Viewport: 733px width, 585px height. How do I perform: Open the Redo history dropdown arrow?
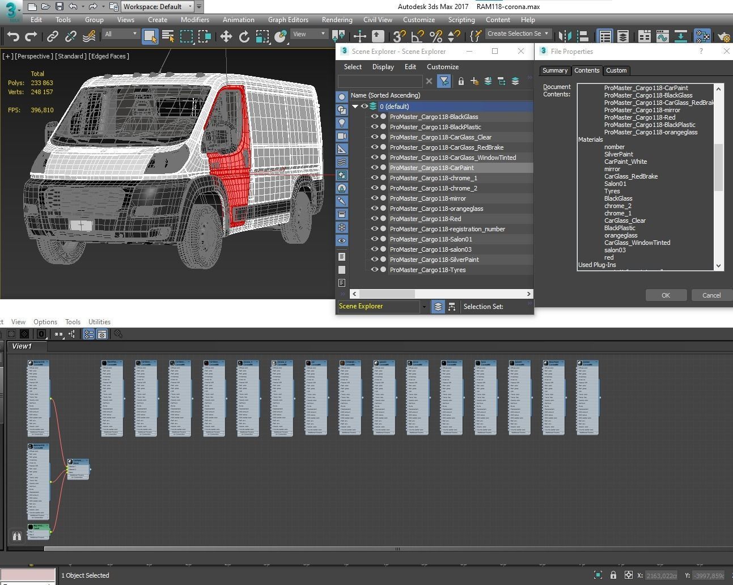(x=103, y=7)
